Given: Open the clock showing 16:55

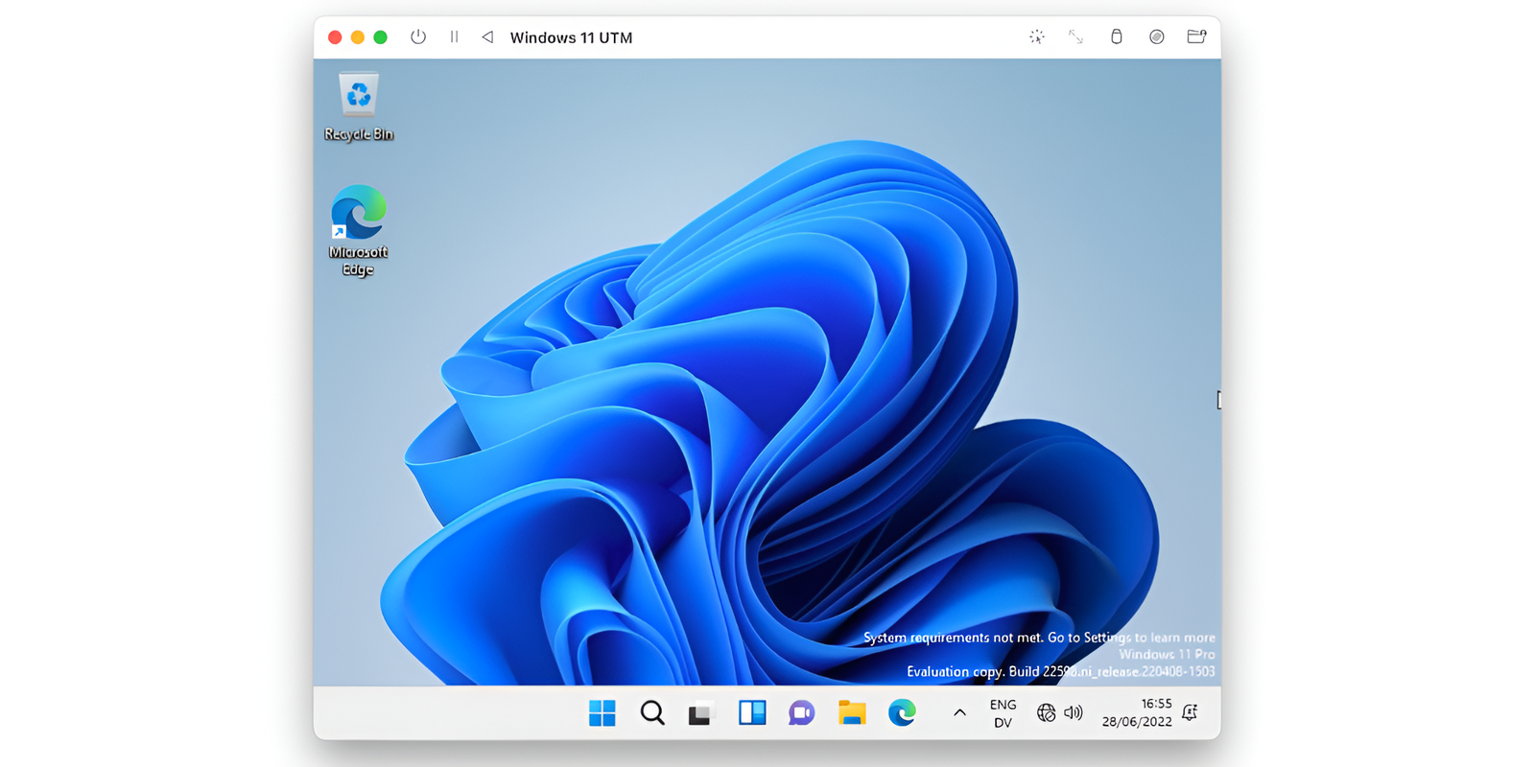Looking at the screenshot, I should click(x=1137, y=713).
